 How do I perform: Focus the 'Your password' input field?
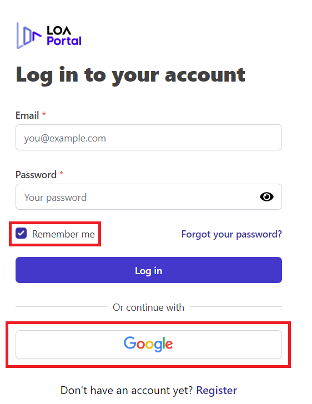coord(149,197)
